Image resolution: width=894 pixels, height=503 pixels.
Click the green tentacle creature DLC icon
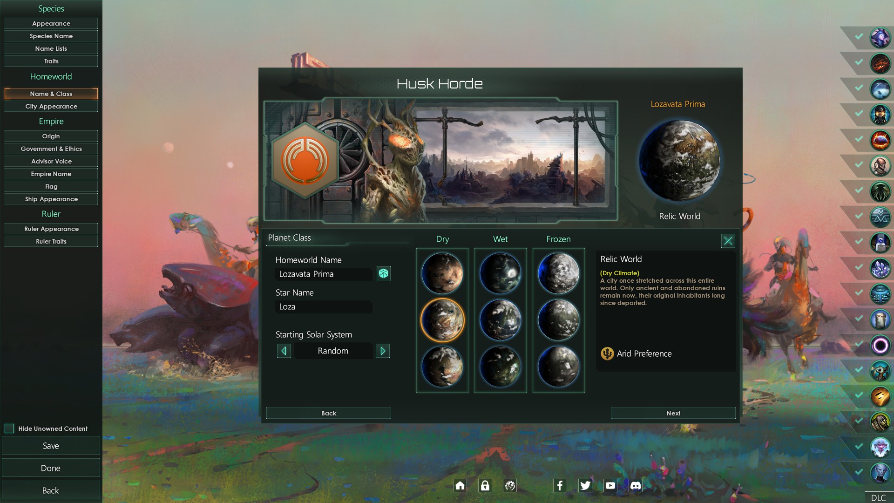pos(880,191)
